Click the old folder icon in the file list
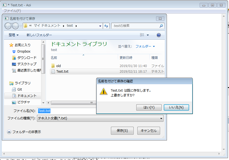This screenshot has height=160, width=229. click(x=53, y=66)
